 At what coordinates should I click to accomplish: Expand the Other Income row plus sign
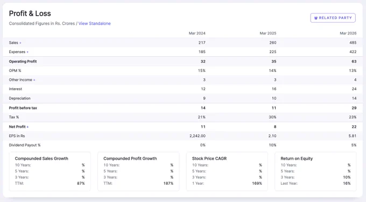pos(34,80)
